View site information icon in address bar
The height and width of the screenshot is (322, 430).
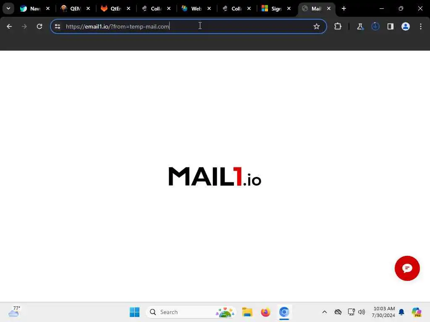tap(57, 26)
